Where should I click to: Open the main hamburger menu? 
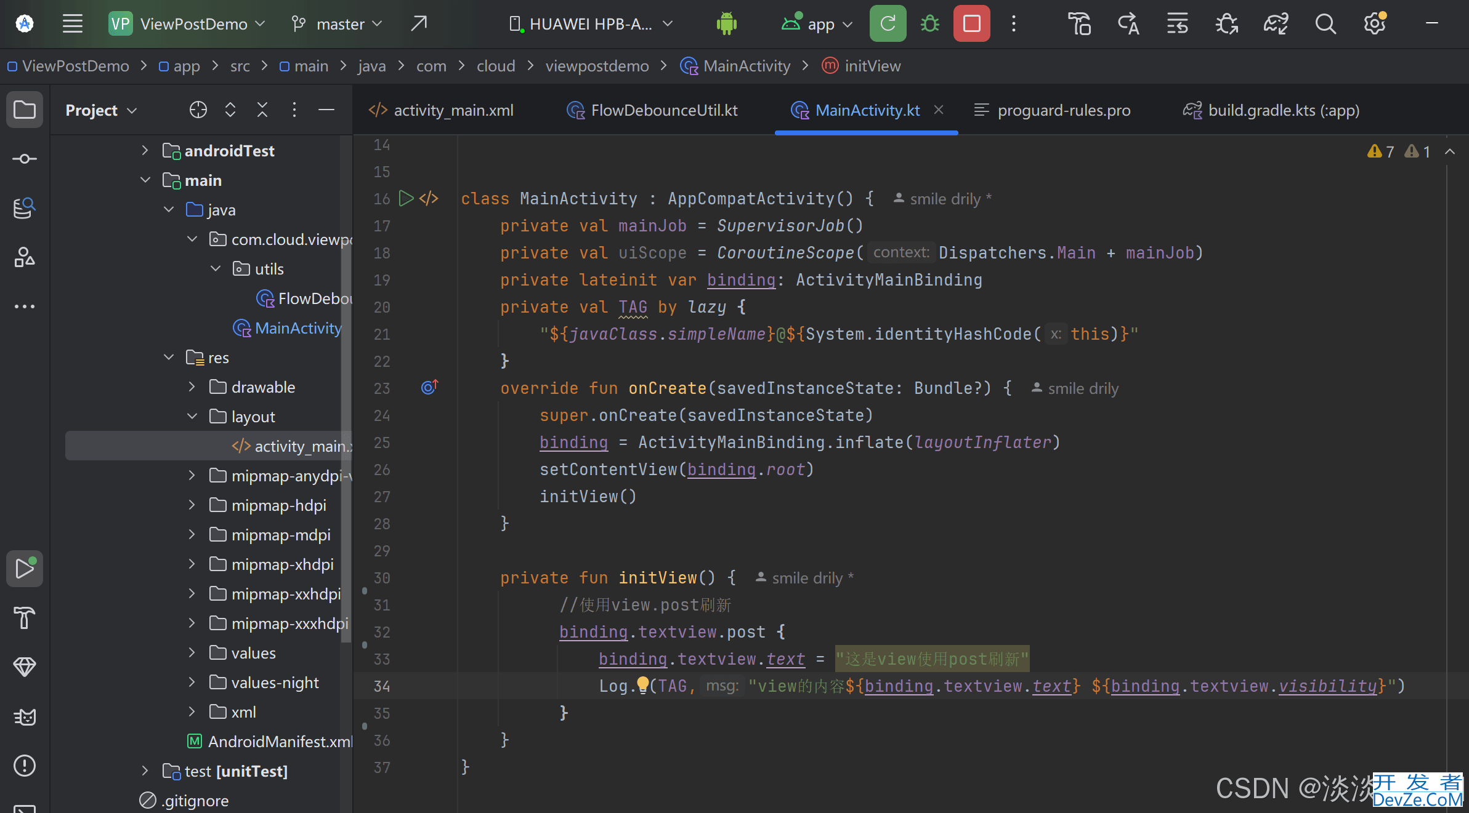[x=73, y=24]
